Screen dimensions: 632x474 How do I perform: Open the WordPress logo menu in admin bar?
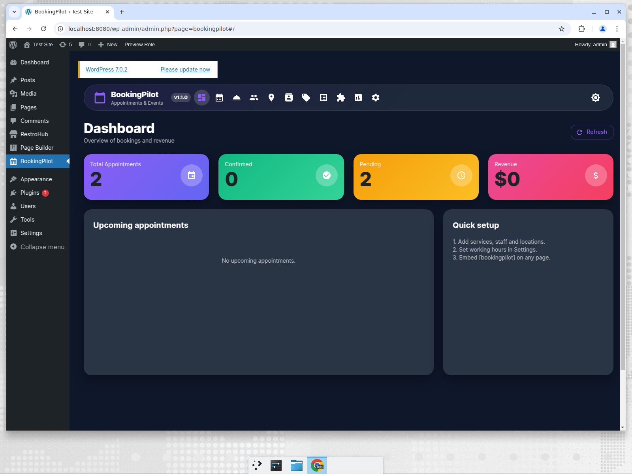pos(13,45)
